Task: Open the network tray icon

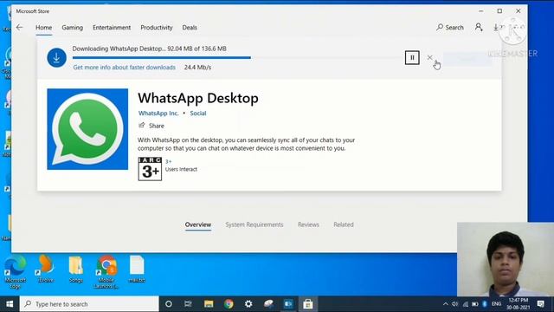Action: 466,304
